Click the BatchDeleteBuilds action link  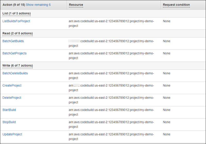[x=15, y=73]
